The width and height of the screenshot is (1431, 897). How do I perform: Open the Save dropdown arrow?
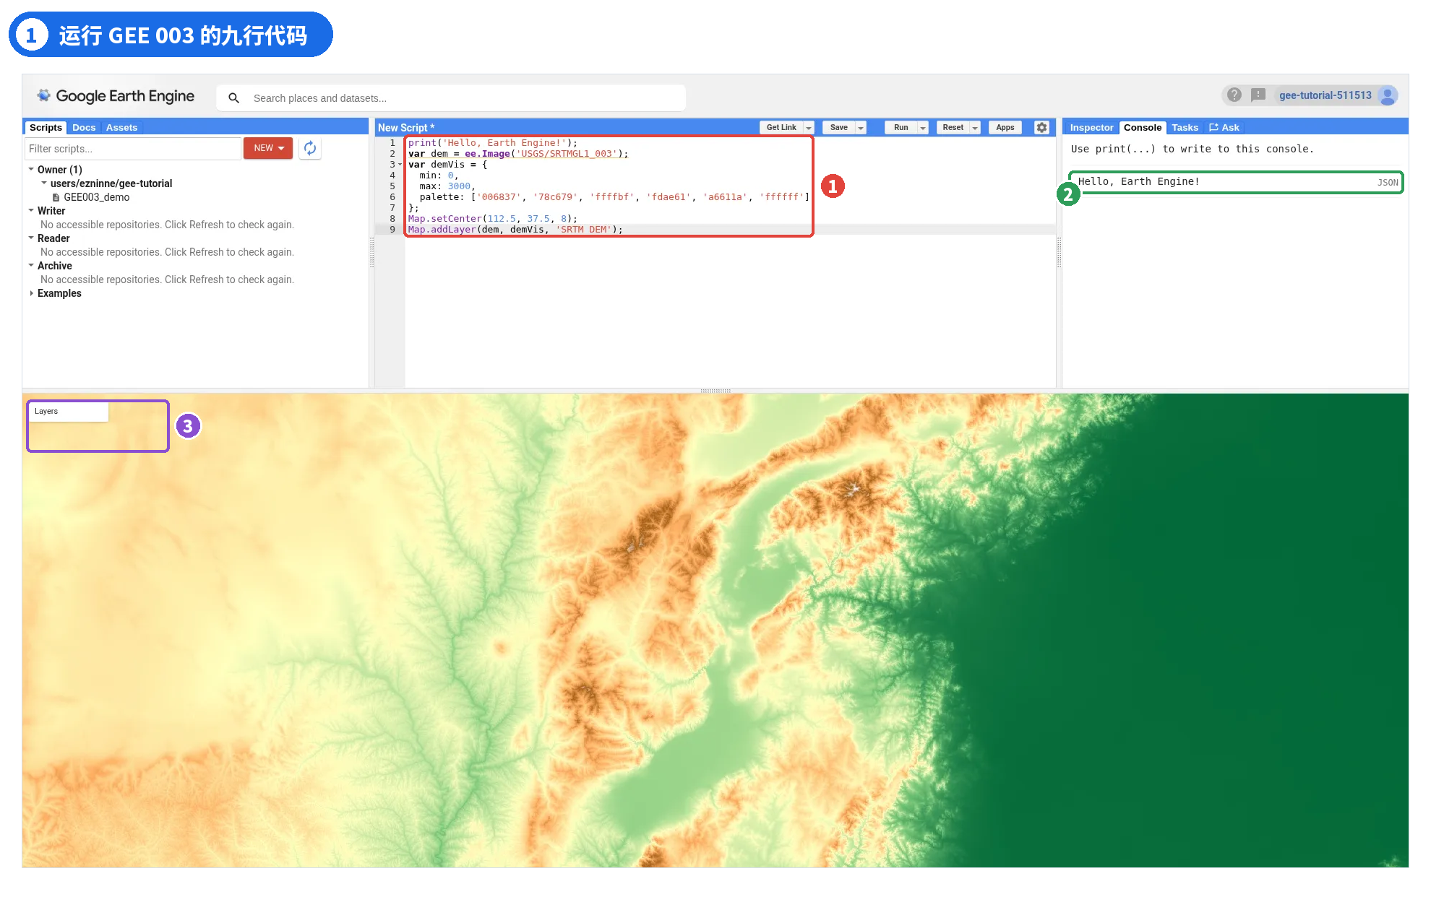[x=861, y=128]
